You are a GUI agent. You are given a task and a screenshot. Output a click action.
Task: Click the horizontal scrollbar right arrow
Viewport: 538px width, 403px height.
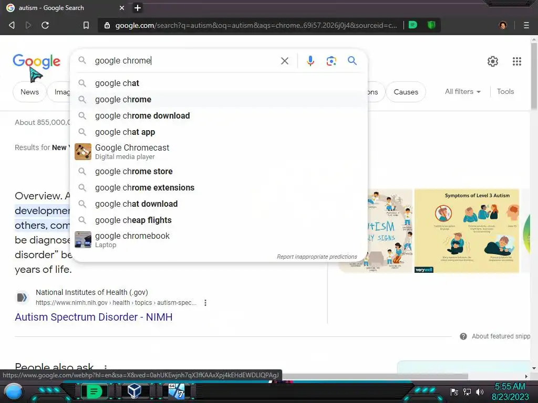[x=526, y=376]
